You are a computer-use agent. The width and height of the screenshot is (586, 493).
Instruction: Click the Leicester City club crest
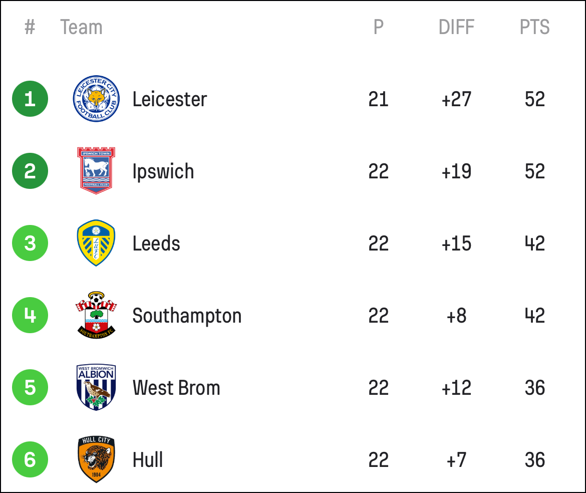click(x=96, y=99)
